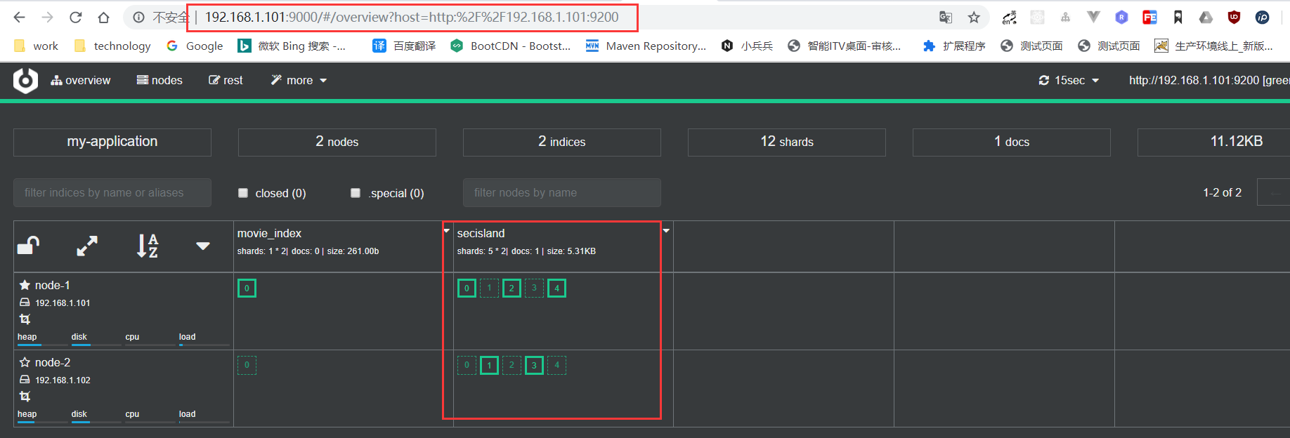Open the 15sec refresh interval dropdown
Image resolution: width=1290 pixels, height=438 pixels.
pyautogui.click(x=1069, y=81)
